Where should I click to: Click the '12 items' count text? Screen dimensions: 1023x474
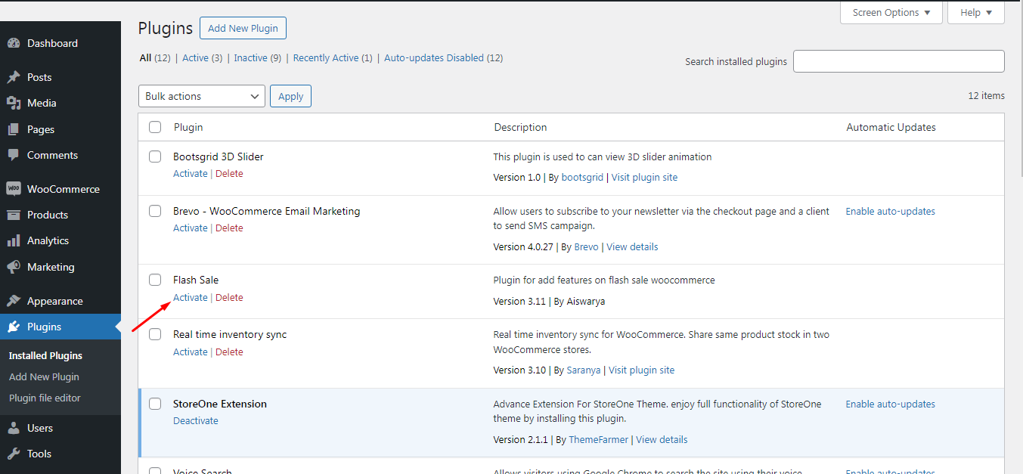tap(986, 96)
